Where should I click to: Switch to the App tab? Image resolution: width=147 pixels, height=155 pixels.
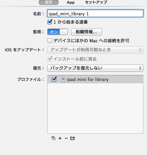click(71, 2)
